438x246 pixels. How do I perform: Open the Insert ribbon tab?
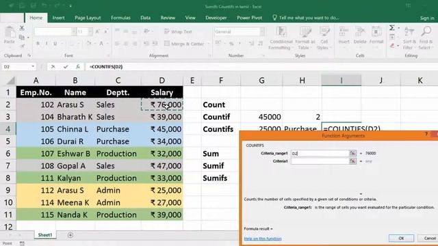(x=58, y=18)
